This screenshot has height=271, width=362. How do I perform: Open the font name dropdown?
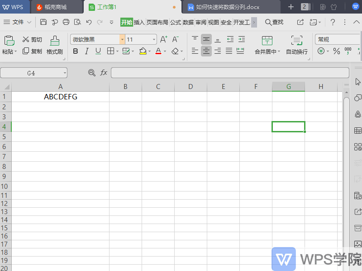[x=122, y=39]
